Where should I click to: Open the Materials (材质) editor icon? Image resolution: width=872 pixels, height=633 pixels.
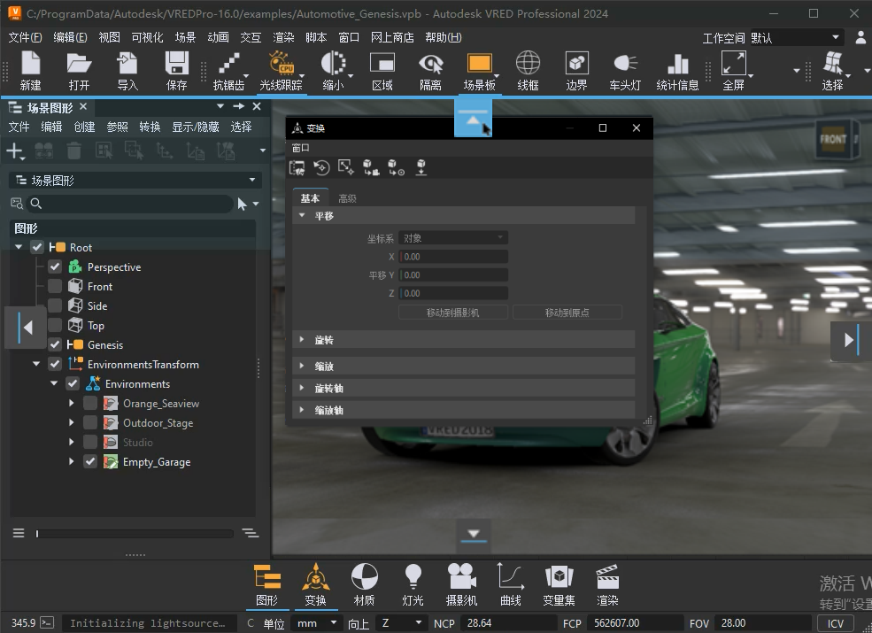click(364, 584)
